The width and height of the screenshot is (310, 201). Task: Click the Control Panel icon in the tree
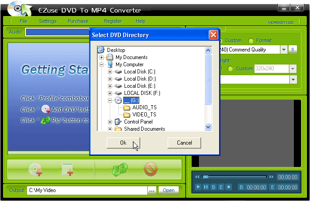pyautogui.click(x=118, y=122)
